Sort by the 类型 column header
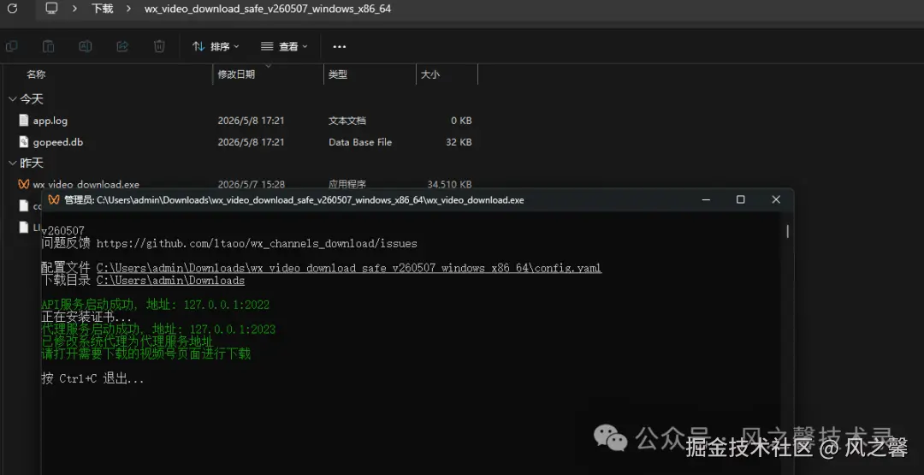Screen dimensions: 924x475 338,74
